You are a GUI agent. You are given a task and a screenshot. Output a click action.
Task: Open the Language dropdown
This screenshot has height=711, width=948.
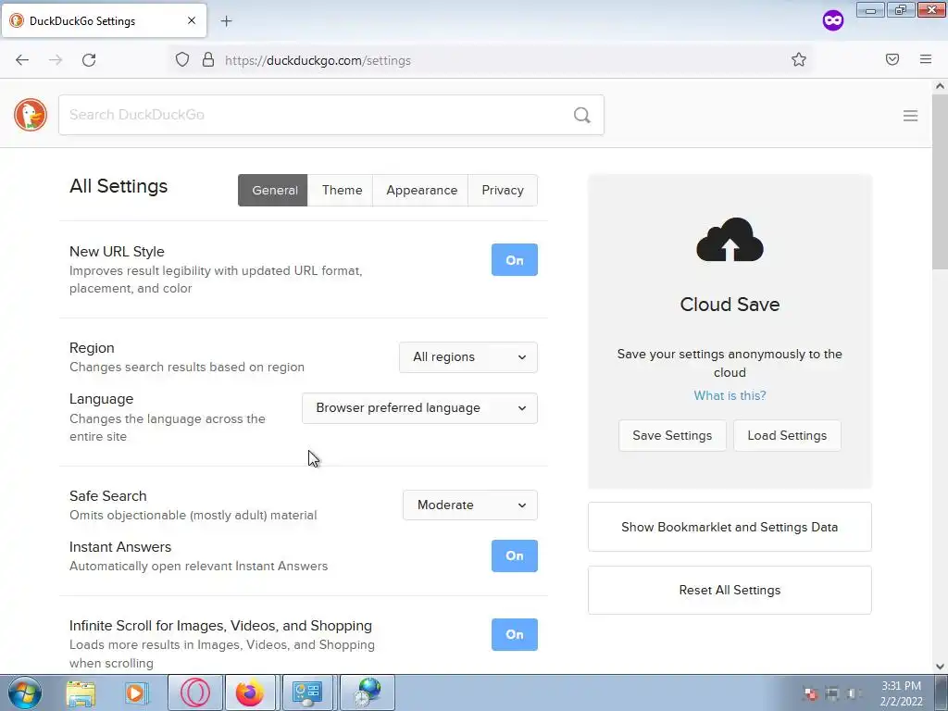pos(419,408)
